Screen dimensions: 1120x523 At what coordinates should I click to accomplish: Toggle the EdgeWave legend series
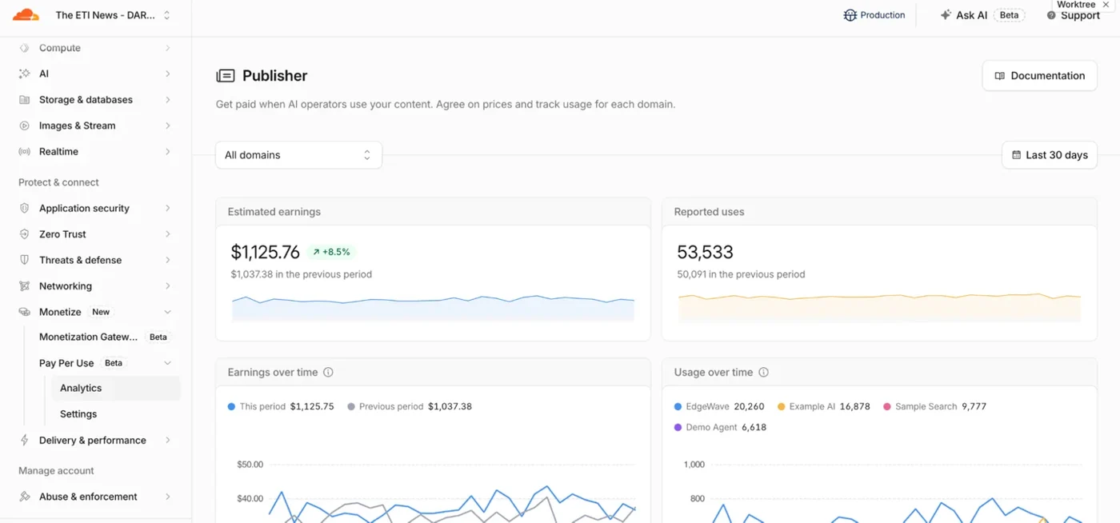click(719, 406)
